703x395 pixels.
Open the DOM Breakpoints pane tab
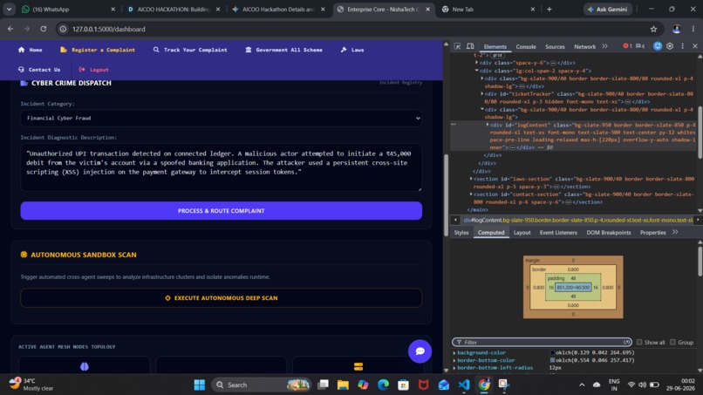[x=609, y=233]
